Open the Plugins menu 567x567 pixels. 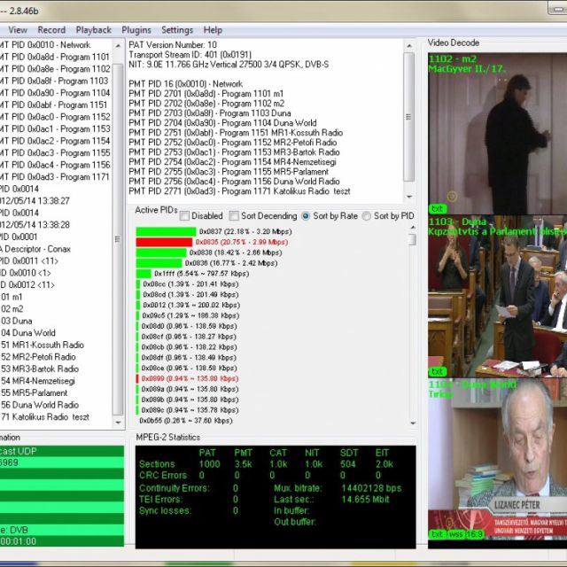[136, 30]
